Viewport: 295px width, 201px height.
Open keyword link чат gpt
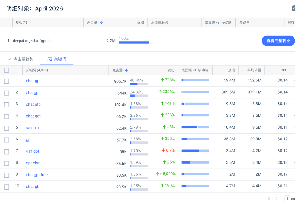click(x=33, y=151)
